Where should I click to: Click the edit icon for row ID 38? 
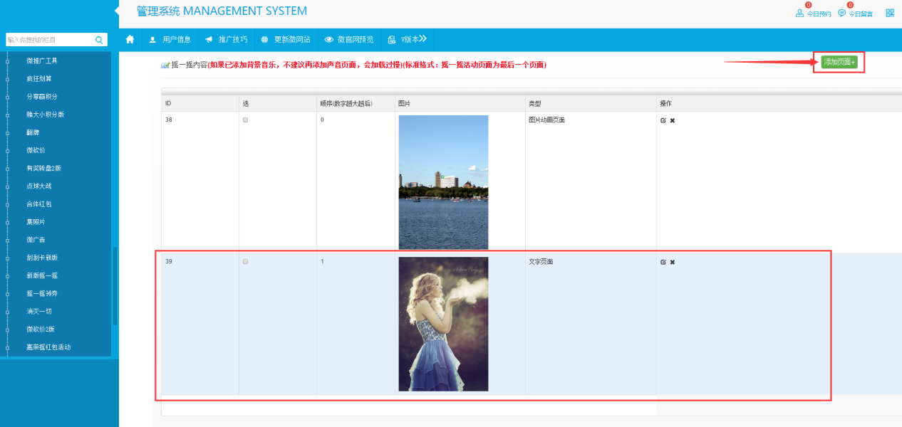(663, 120)
